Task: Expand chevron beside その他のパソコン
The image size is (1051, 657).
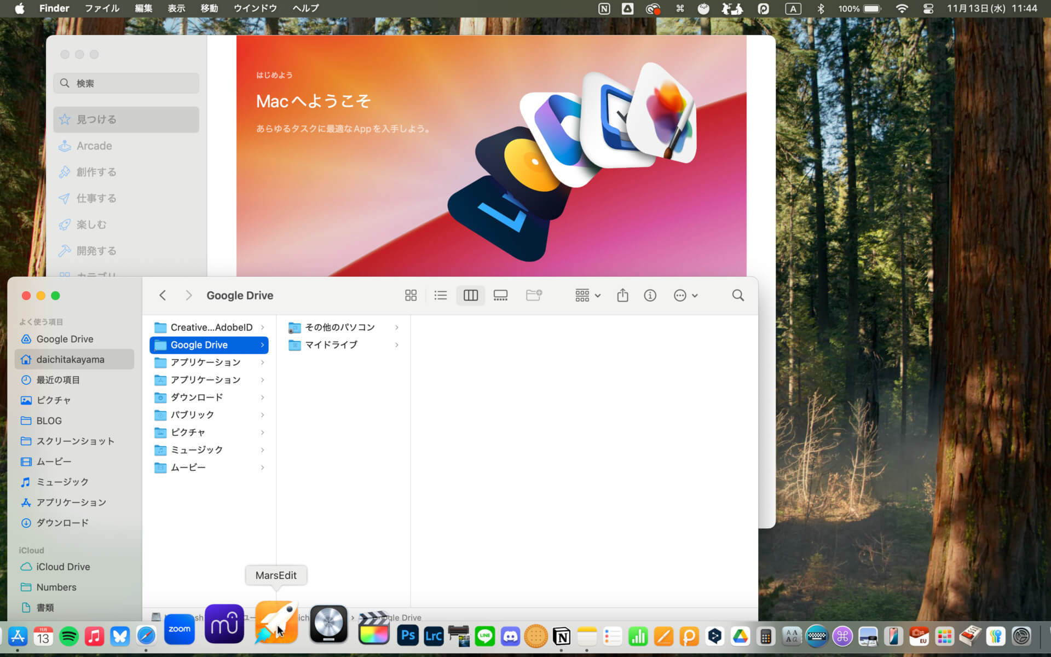Action: 397,327
